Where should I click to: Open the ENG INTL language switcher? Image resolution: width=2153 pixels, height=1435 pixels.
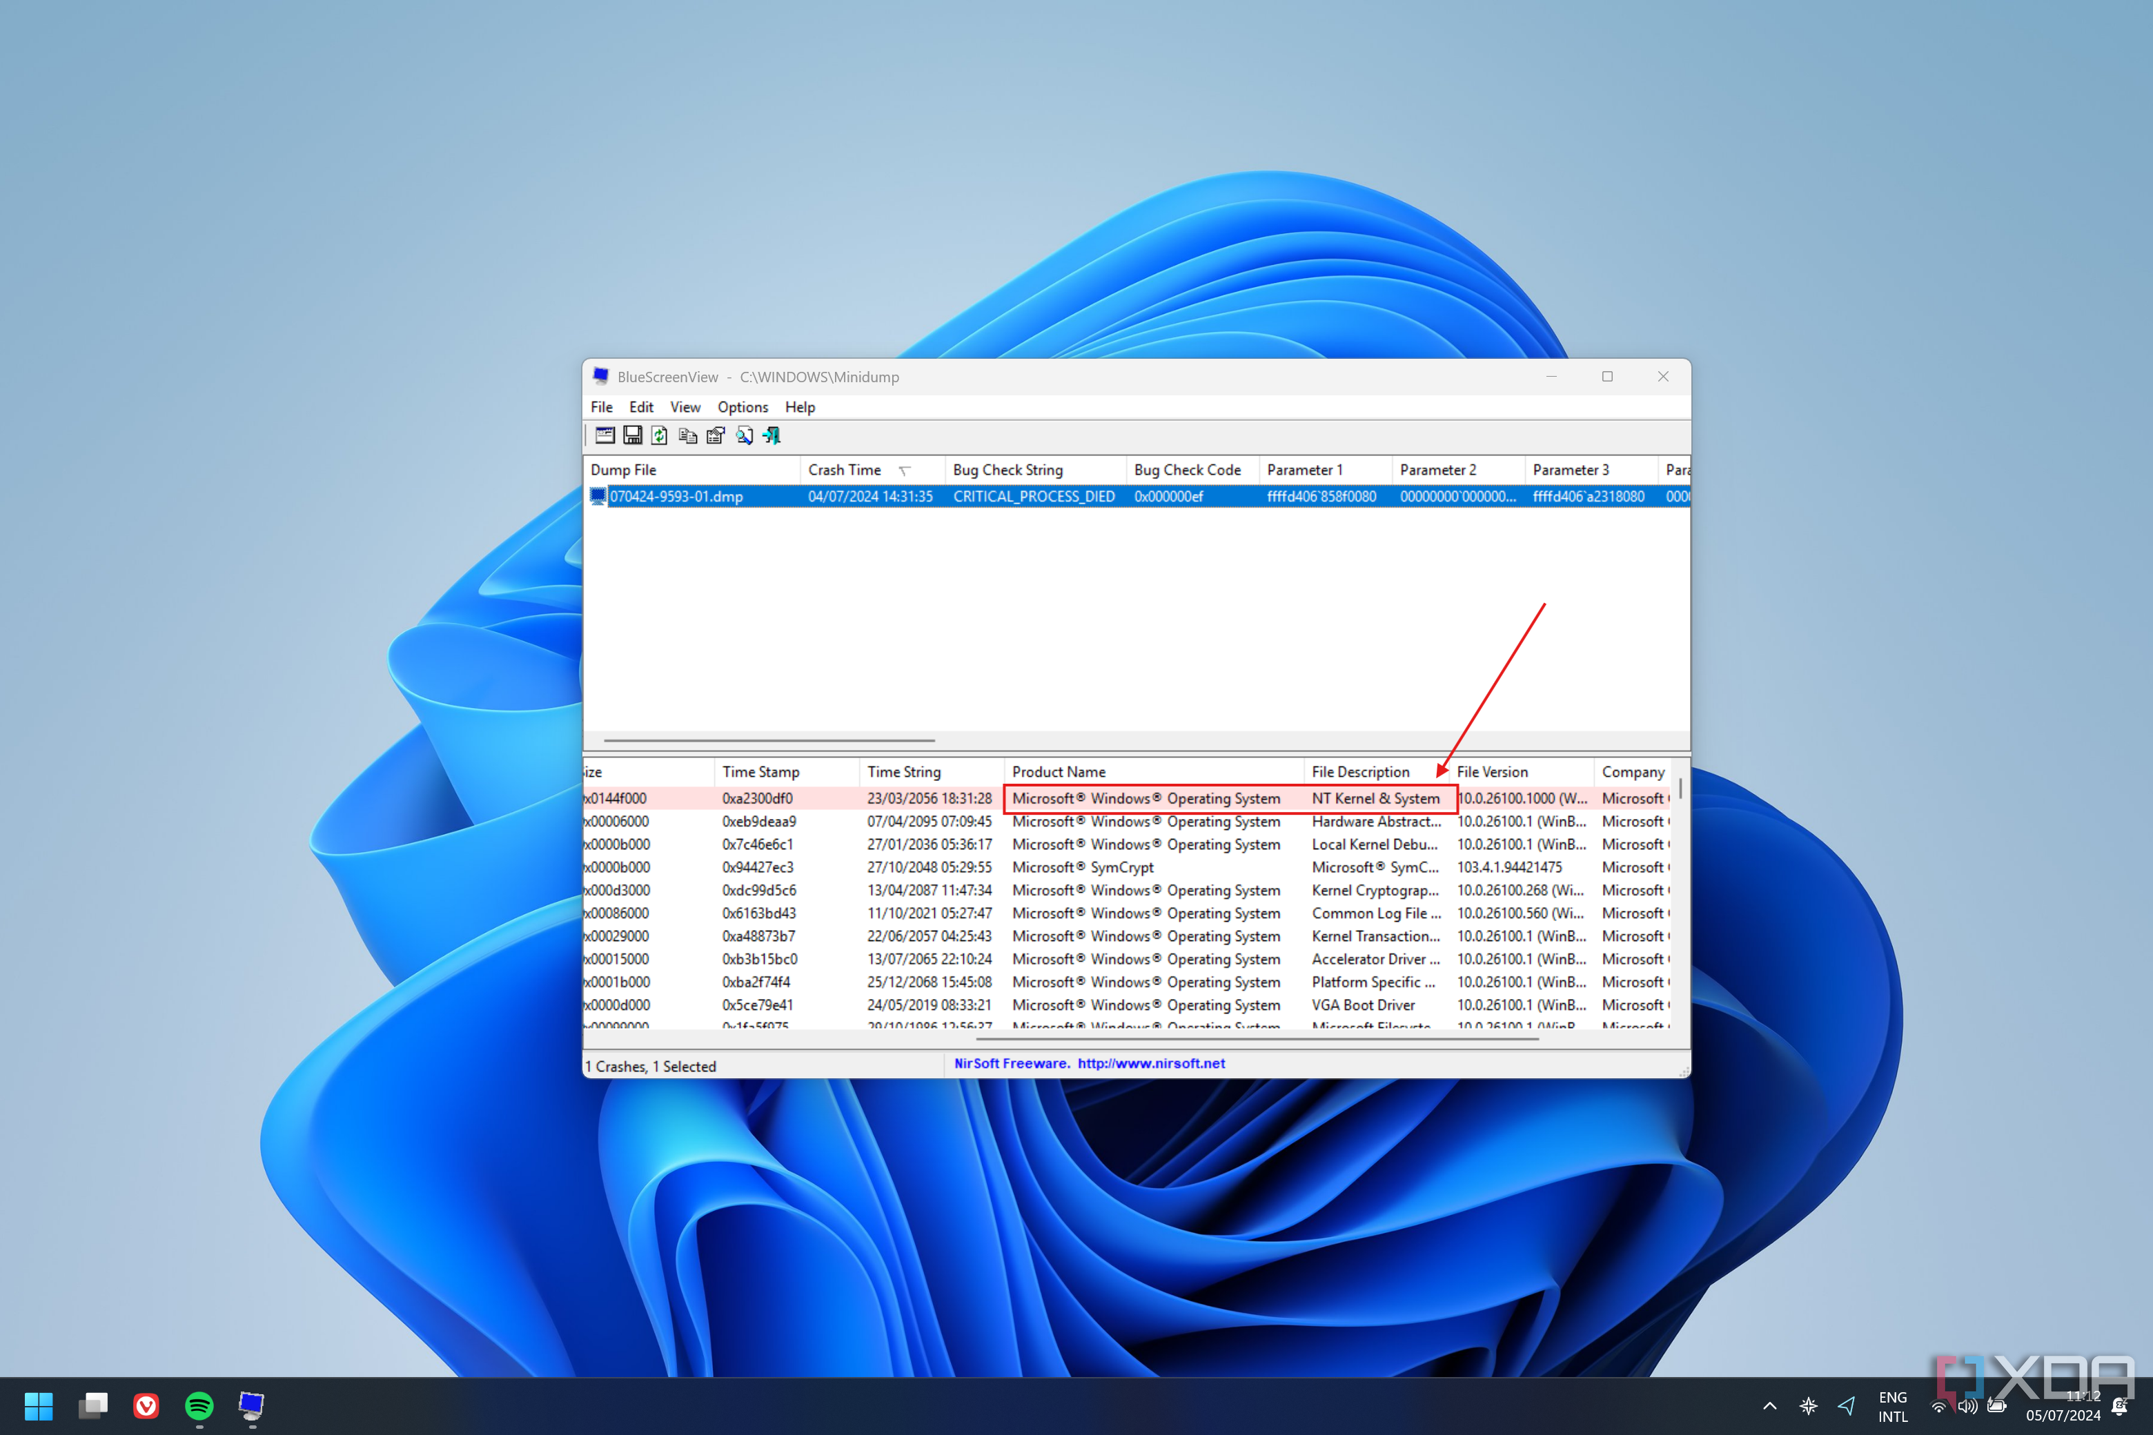[x=1893, y=1407]
